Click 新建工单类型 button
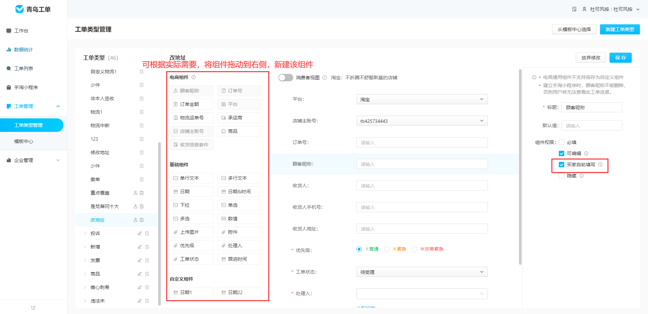Screen dimensions: 648x314 (x=620, y=29)
